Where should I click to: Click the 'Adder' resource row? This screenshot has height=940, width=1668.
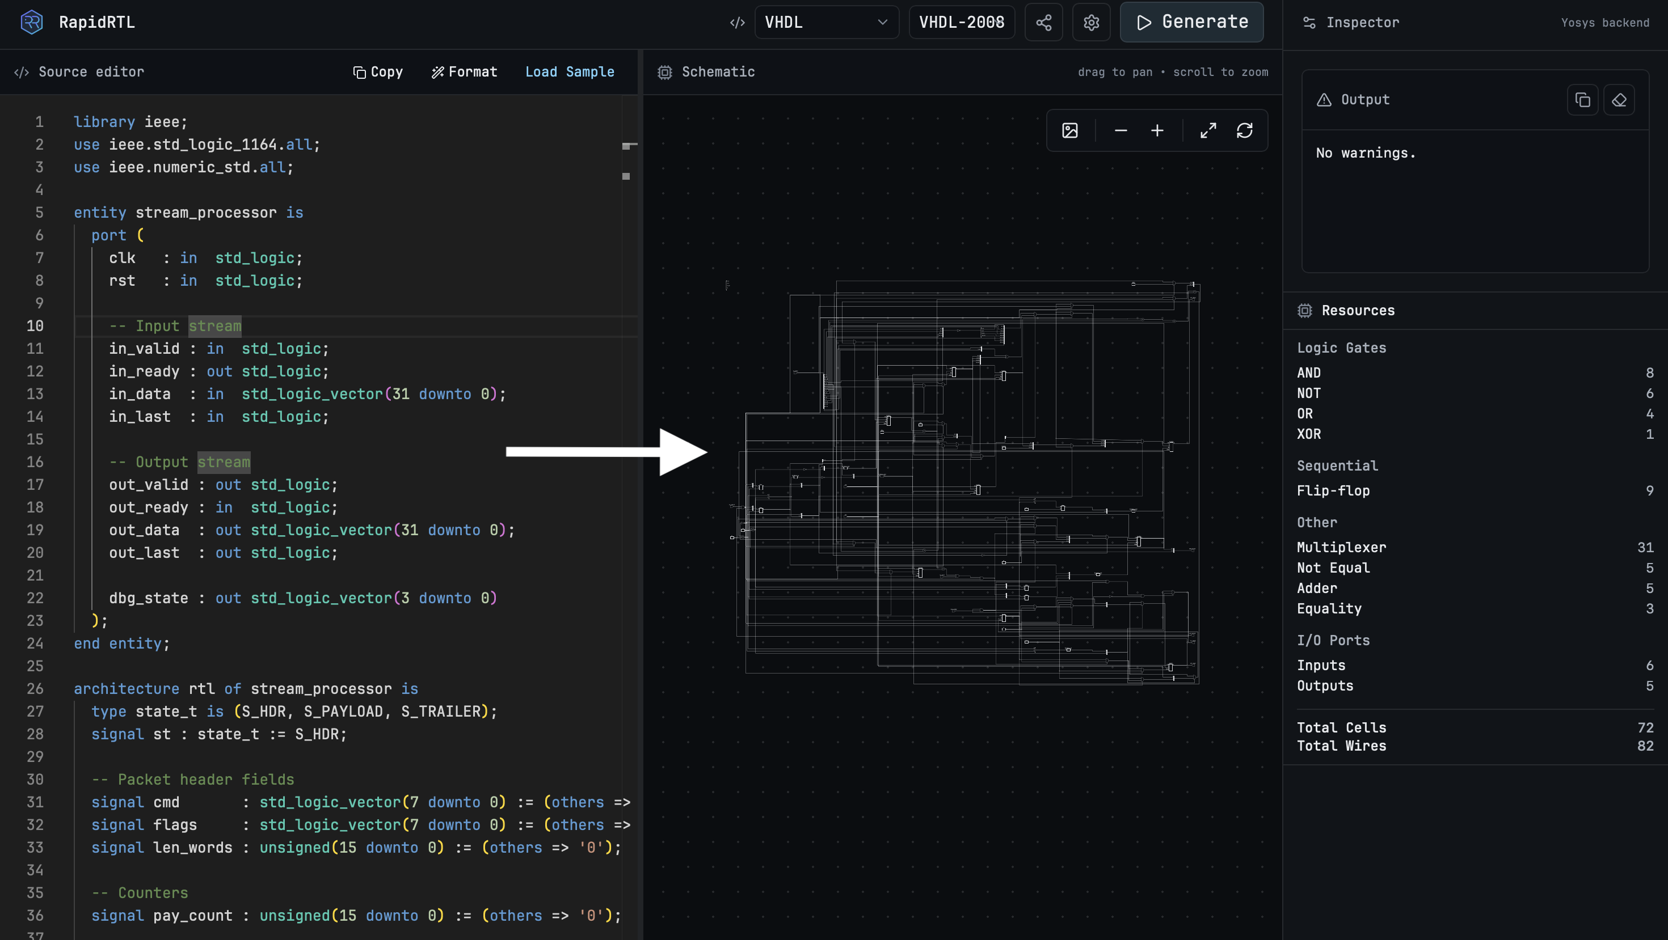click(x=1475, y=588)
